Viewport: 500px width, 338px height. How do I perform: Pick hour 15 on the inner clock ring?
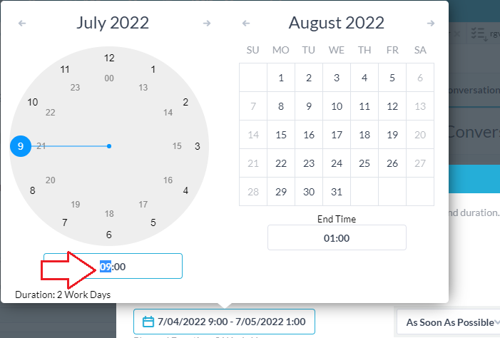tap(178, 146)
